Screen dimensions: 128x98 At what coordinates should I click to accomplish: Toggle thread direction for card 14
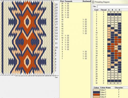pos(103,42)
